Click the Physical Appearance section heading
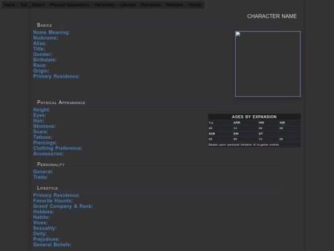This screenshot has height=251, width=334. point(61,102)
